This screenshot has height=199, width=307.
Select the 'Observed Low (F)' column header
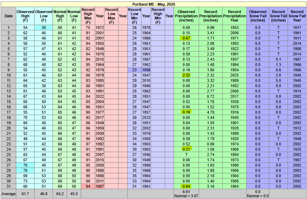click(x=44, y=16)
